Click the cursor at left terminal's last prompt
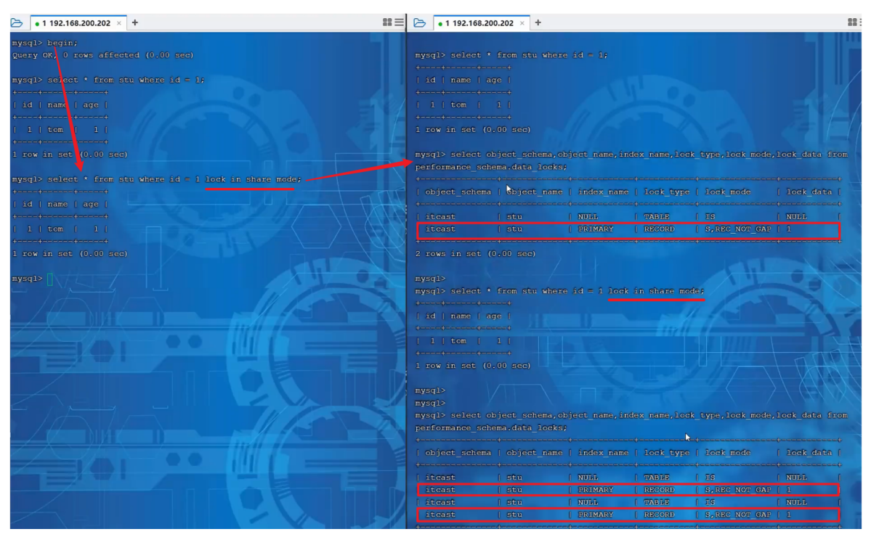The image size is (879, 537). pos(50,279)
